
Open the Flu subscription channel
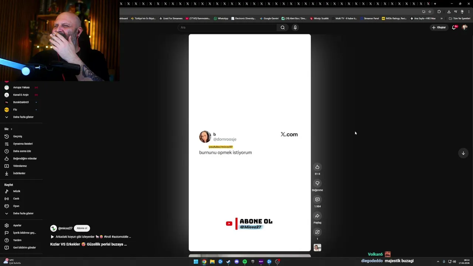click(x=21, y=110)
